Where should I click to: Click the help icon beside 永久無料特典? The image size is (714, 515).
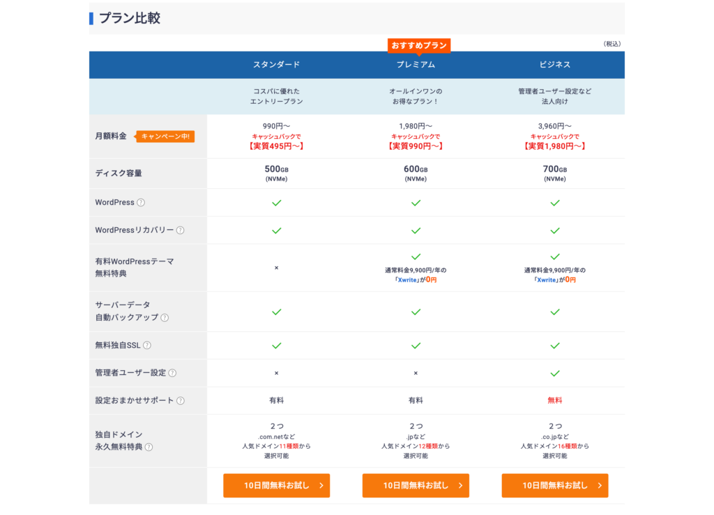pos(149,447)
